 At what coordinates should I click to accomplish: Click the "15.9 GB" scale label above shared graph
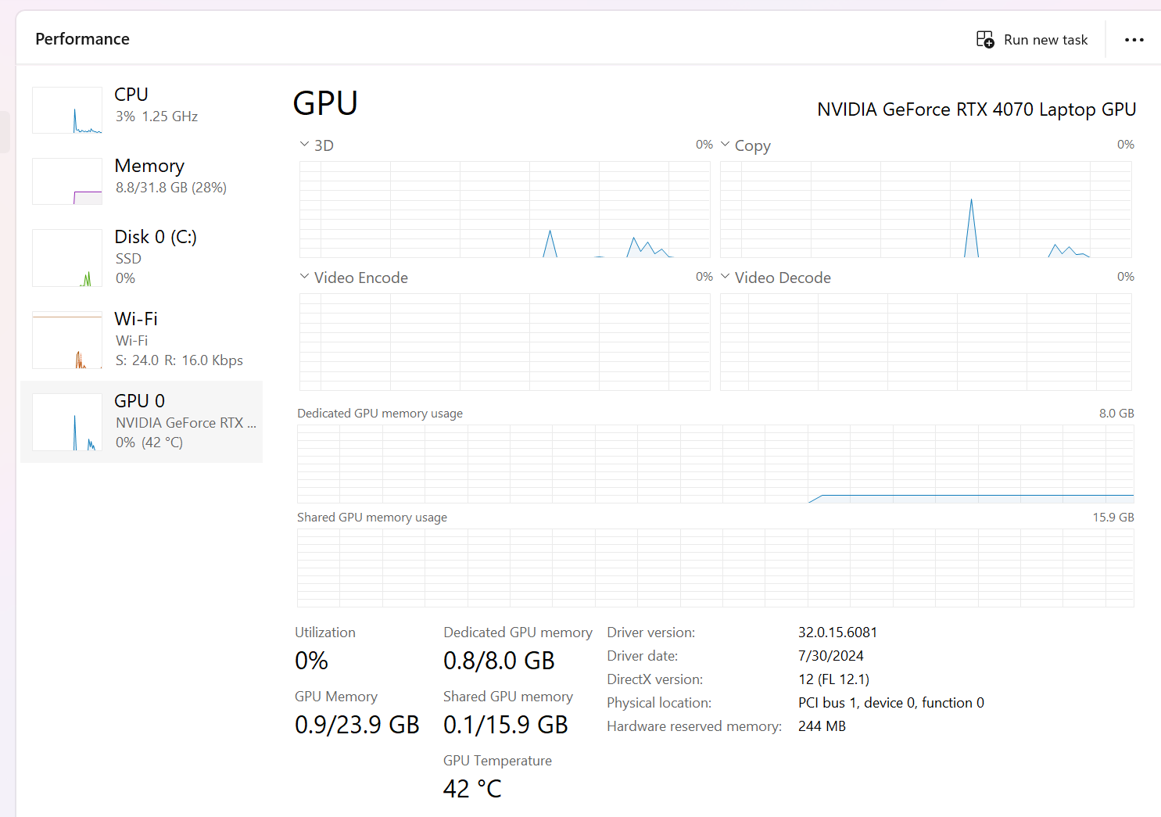tap(1113, 518)
